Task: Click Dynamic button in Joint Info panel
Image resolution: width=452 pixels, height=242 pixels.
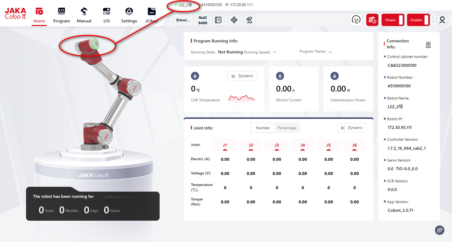Action: 352,128
